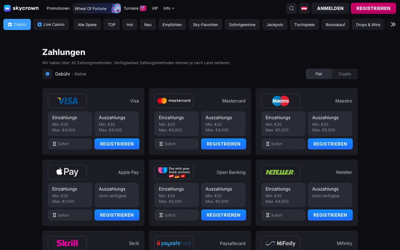400x250 pixels.
Task: Open language selector flag icon
Action: (304, 8)
